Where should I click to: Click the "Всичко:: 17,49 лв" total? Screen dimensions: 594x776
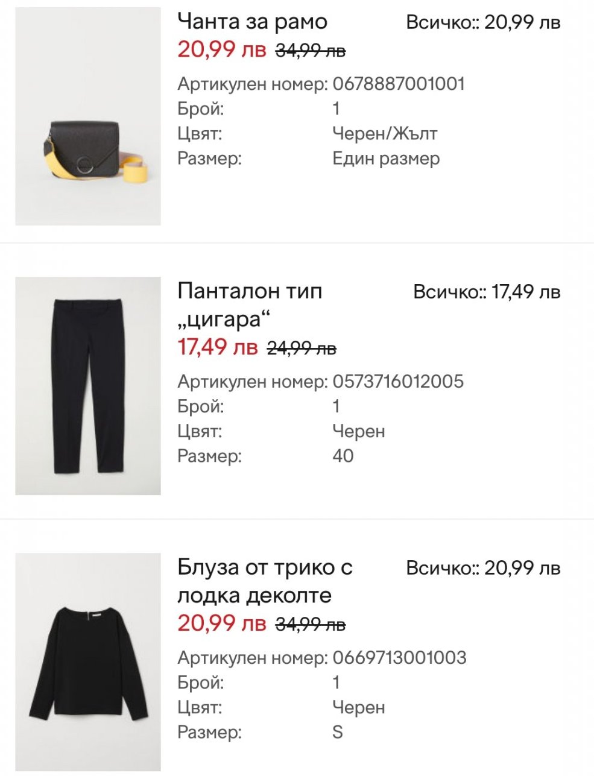tap(487, 292)
